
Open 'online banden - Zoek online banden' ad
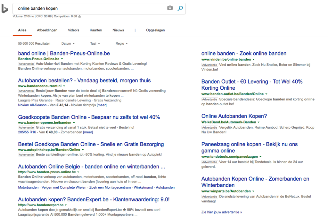click(x=244, y=54)
